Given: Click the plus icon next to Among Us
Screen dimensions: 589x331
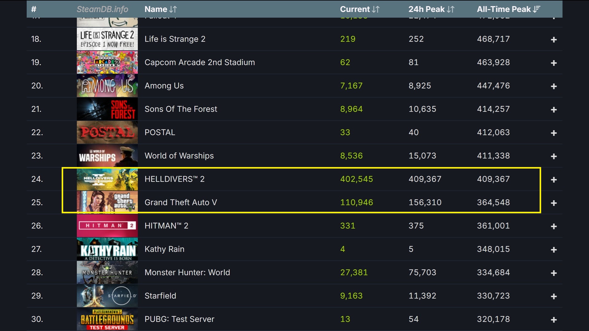Looking at the screenshot, I should point(554,86).
